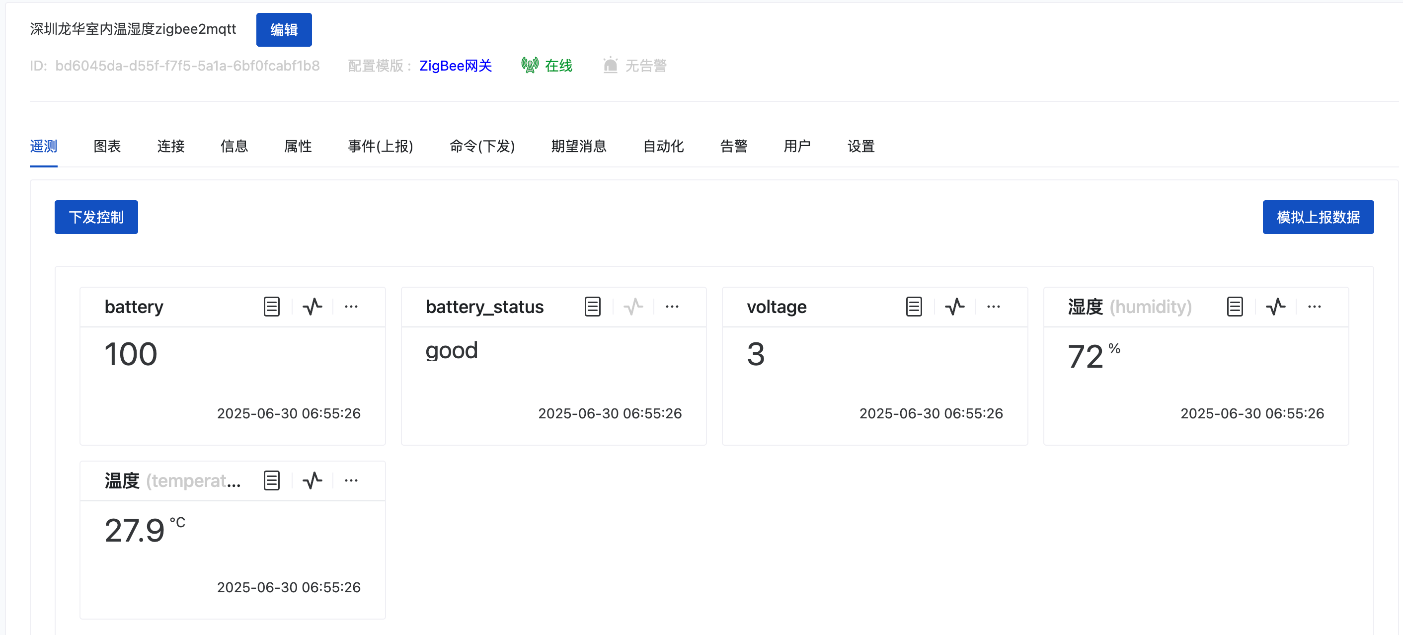1403x635 pixels.
Task: Show voltage card trend chart icon
Action: pyautogui.click(x=955, y=307)
